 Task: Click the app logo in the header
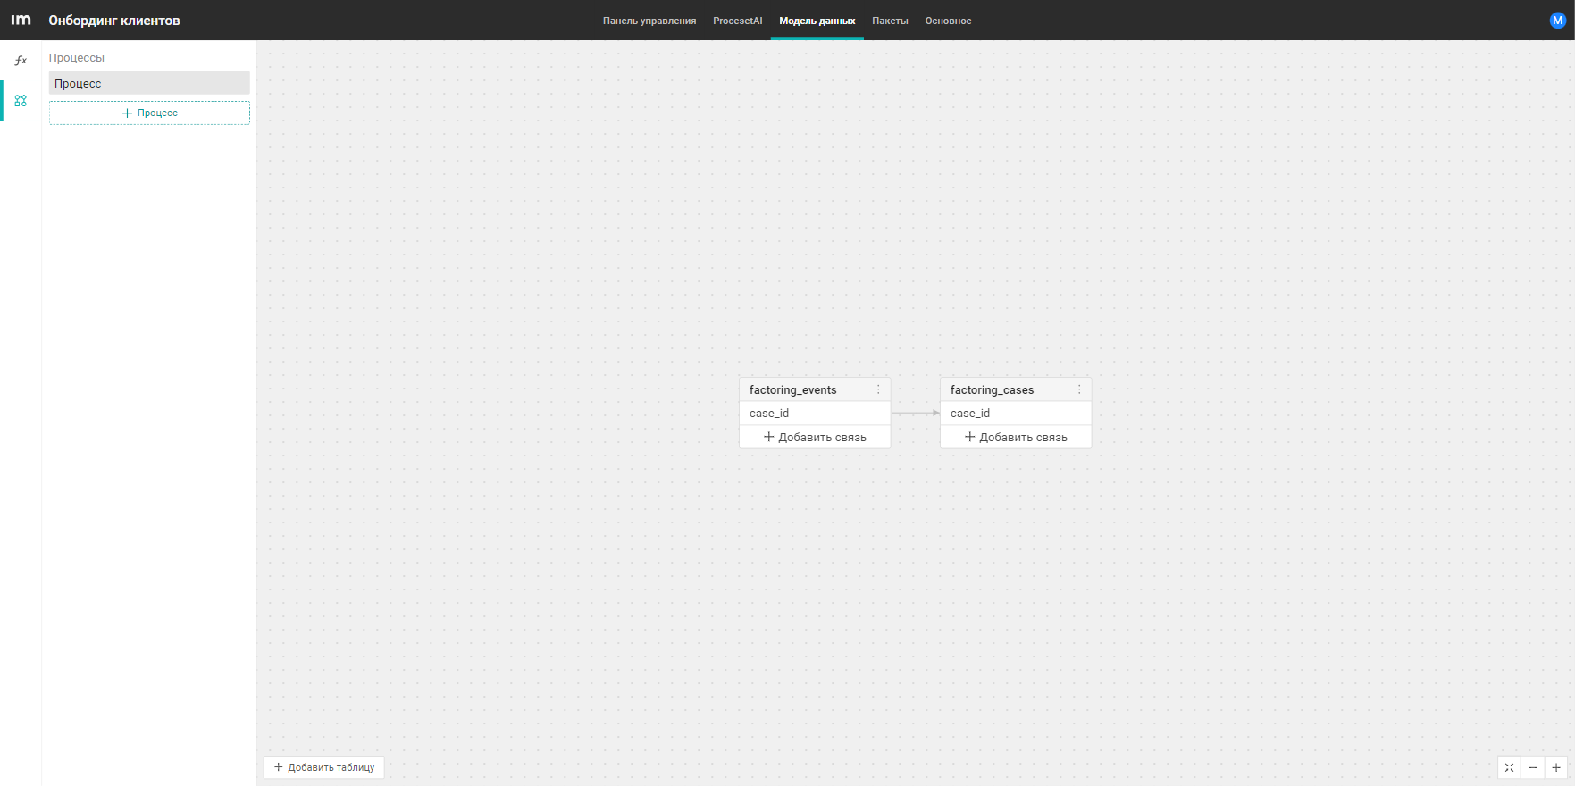[x=21, y=20]
